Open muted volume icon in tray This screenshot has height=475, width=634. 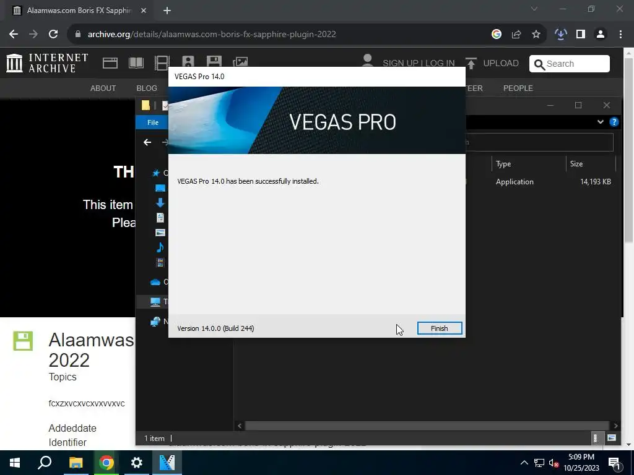pyautogui.click(x=554, y=463)
